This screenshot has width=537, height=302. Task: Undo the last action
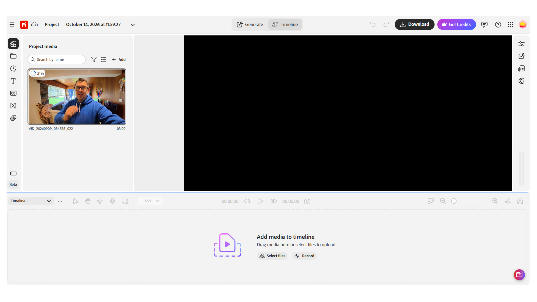coord(372,24)
